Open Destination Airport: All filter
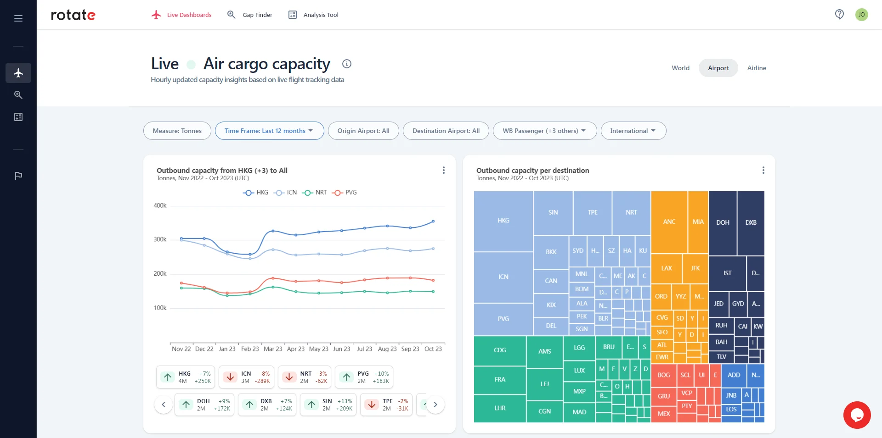 point(446,131)
